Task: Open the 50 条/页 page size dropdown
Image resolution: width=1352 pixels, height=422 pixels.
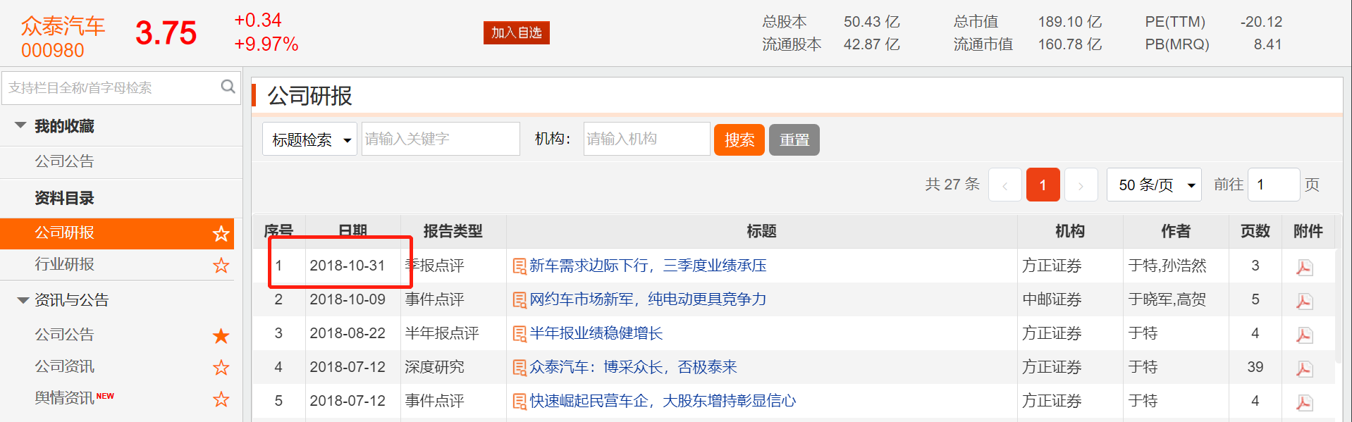Action: coord(1154,185)
